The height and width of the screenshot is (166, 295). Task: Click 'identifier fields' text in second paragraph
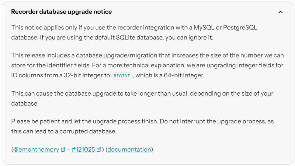(69, 66)
